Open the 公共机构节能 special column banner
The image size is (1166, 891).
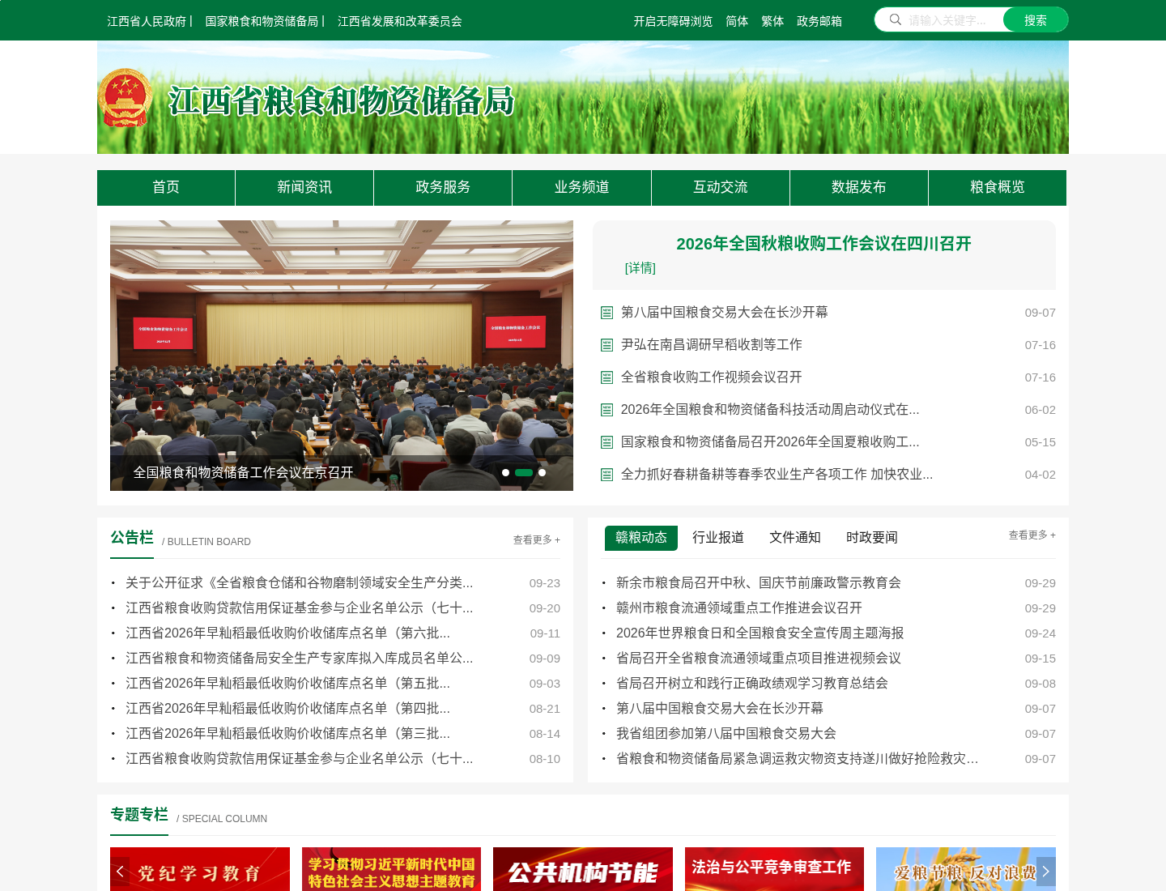[x=583, y=869]
